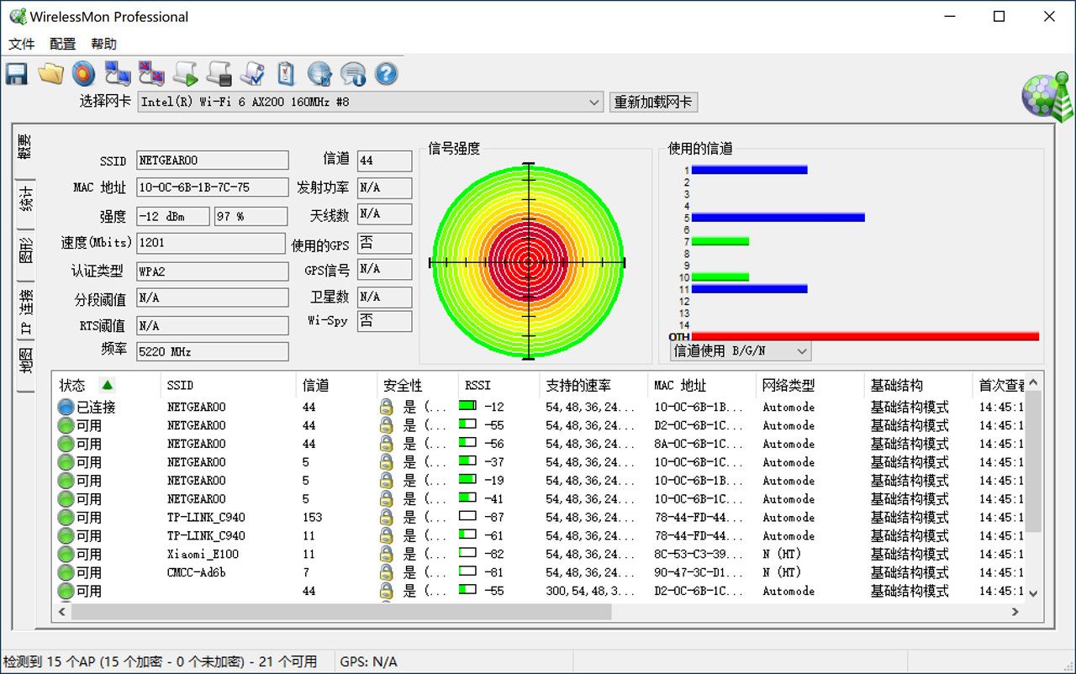The height and width of the screenshot is (674, 1076).
Task: Click the globe with checkmark icon
Action: pos(319,74)
